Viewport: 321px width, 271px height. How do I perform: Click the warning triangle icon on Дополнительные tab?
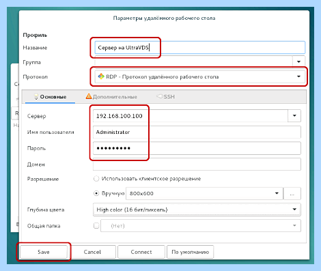89,96
